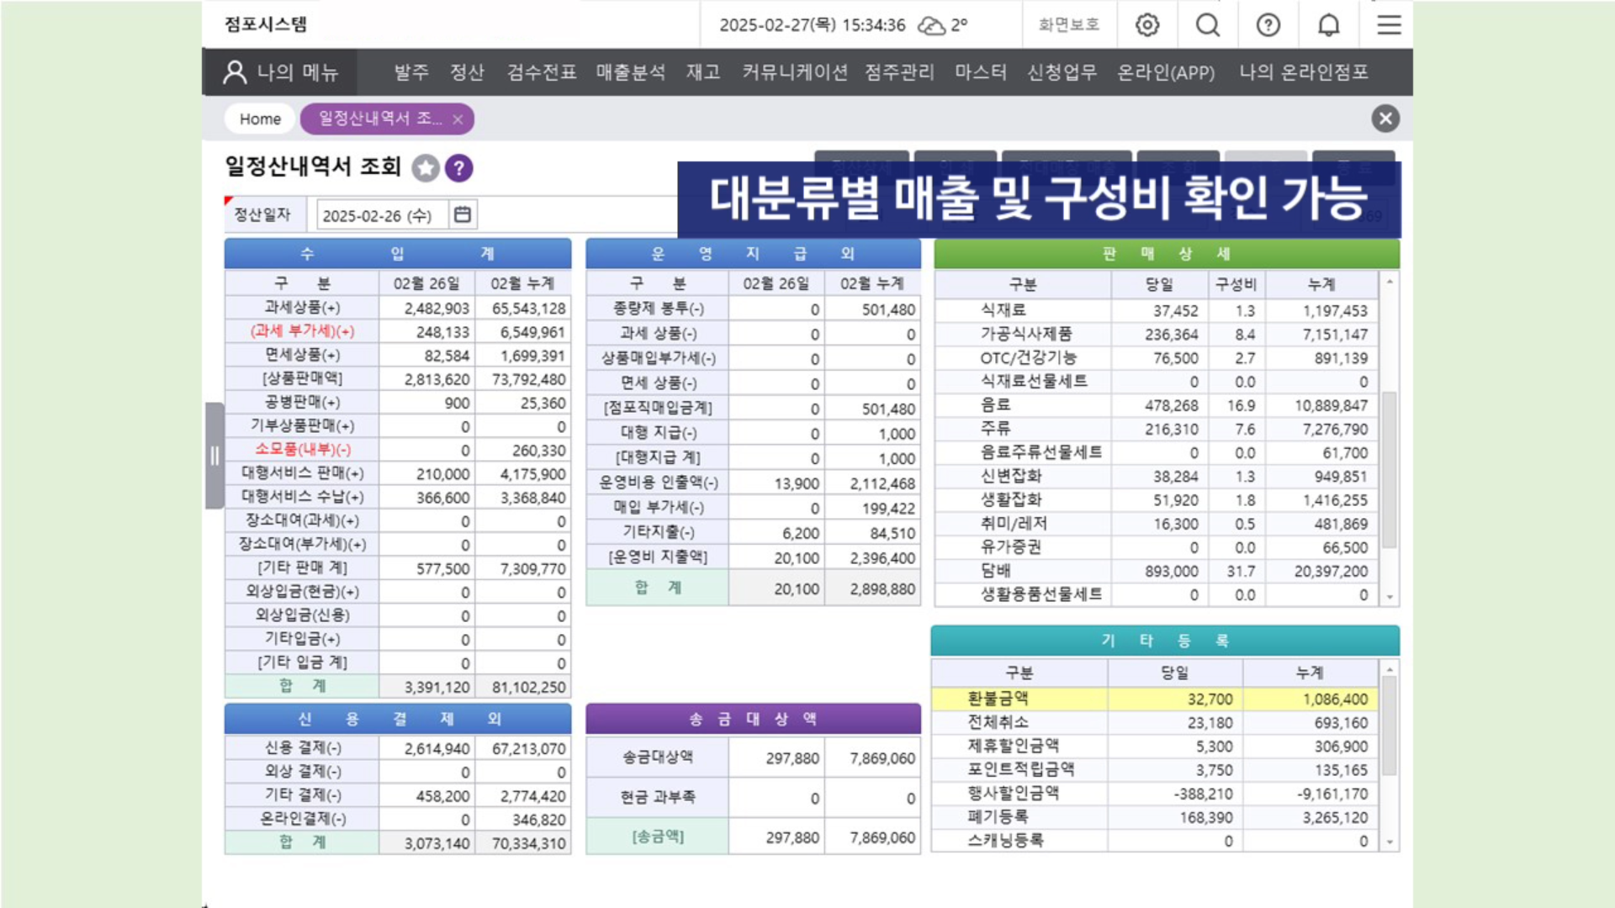Open the settings gear icon

click(1147, 25)
